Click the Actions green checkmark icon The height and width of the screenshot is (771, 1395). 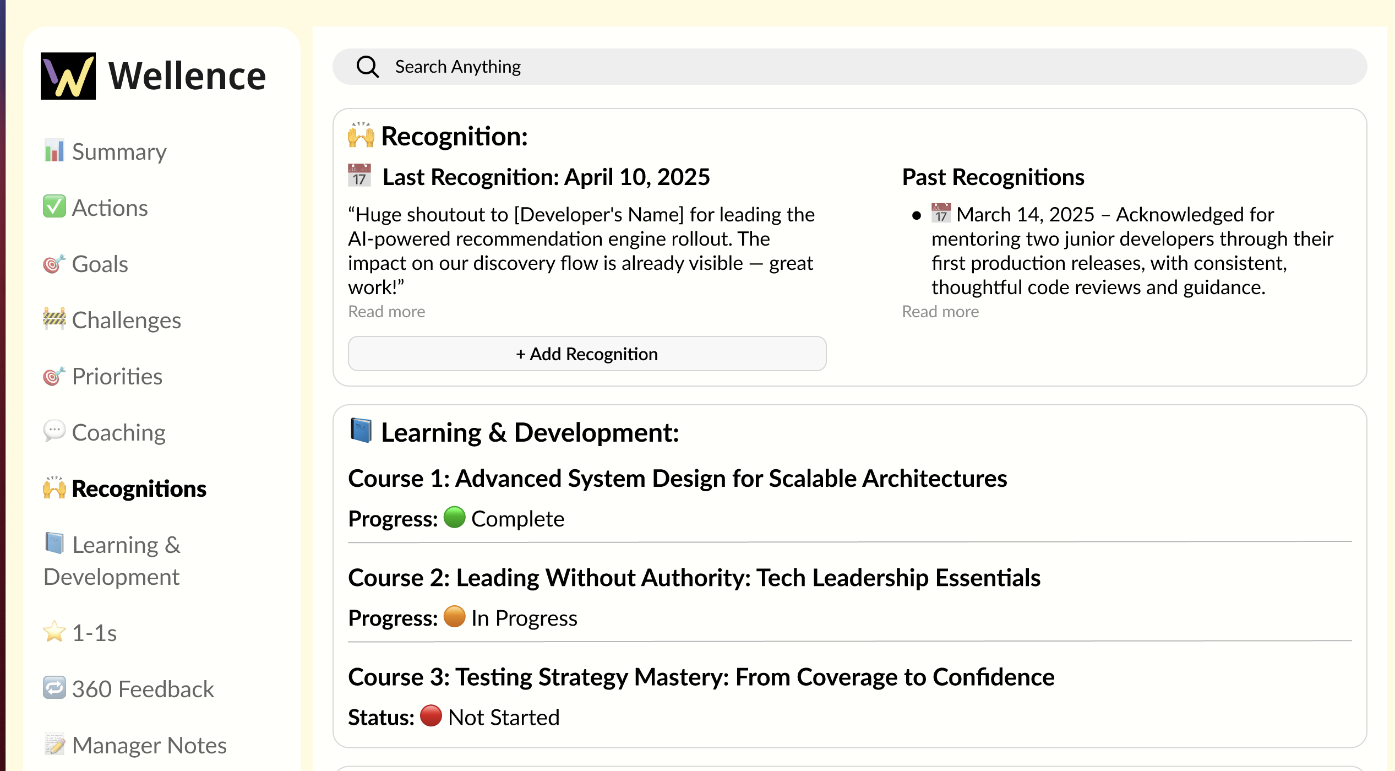[54, 207]
